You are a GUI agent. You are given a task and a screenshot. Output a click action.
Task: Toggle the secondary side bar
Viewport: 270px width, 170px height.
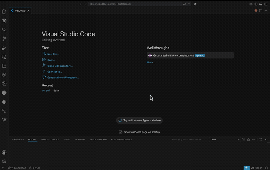(x=266, y=4)
